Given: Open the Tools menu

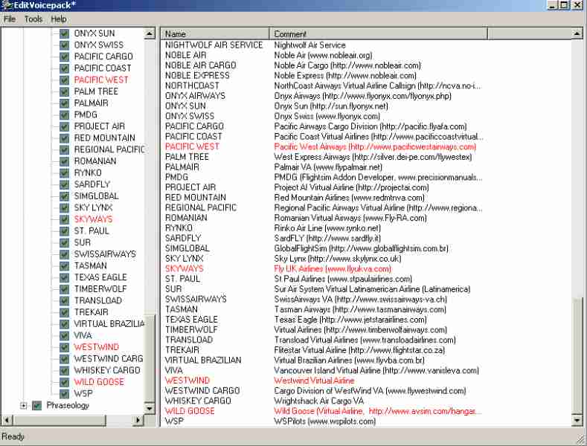Looking at the screenshot, I should [x=33, y=19].
